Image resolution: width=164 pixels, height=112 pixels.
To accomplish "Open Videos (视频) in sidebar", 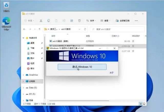I will click(x=32, y=63).
